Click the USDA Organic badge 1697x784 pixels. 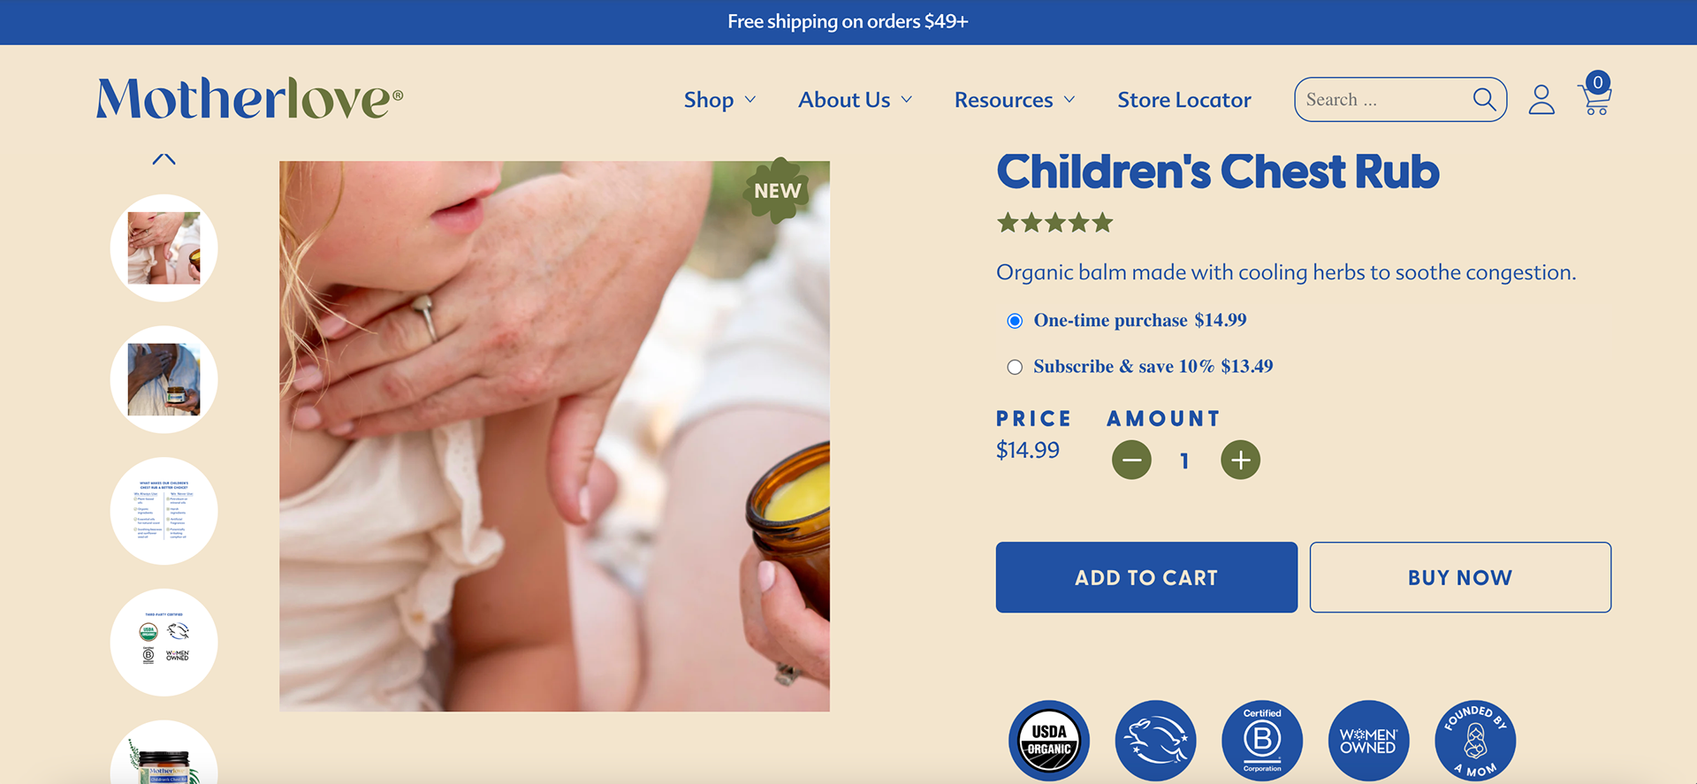[x=1049, y=741]
